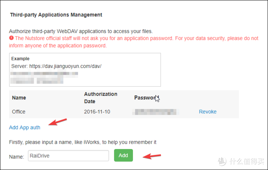Click the Name column header

(19, 98)
